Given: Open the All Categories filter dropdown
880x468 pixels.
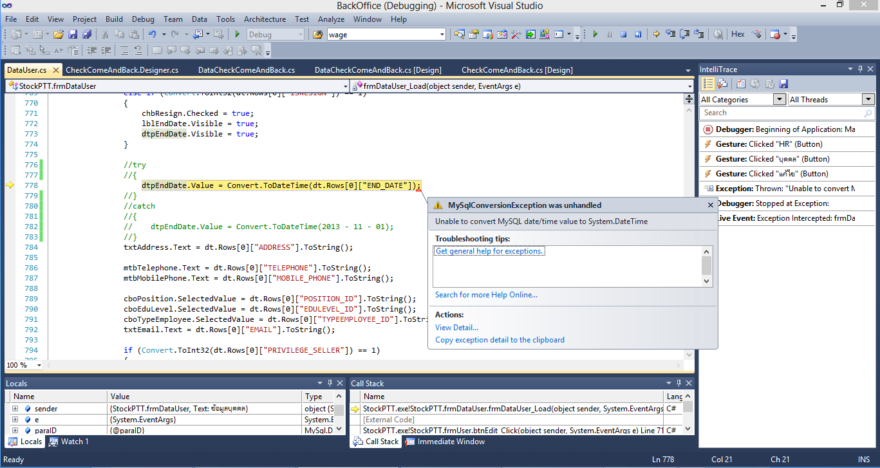Looking at the screenshot, I should click(x=779, y=99).
